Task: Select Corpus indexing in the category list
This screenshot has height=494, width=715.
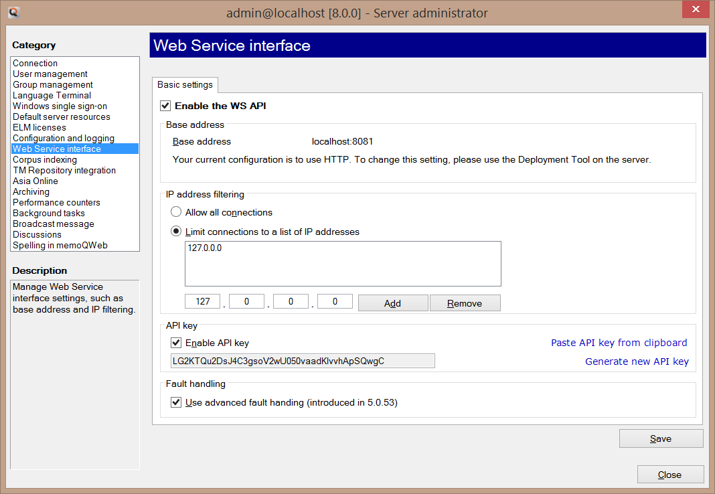Action: pos(45,160)
